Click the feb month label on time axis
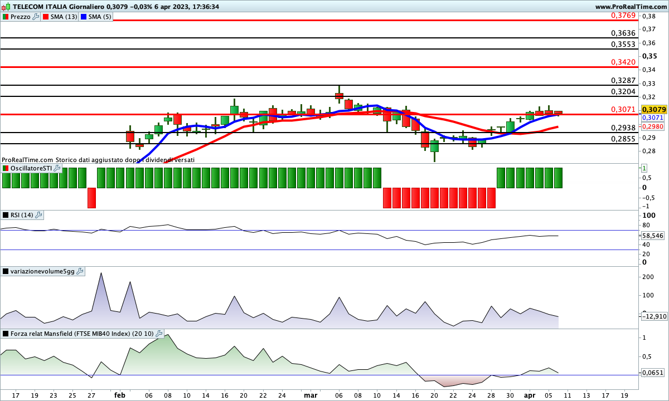This screenshot has height=401, width=669. (120, 395)
